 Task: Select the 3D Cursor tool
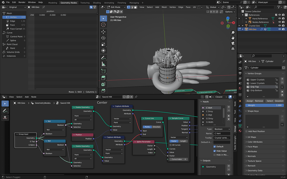(103, 25)
